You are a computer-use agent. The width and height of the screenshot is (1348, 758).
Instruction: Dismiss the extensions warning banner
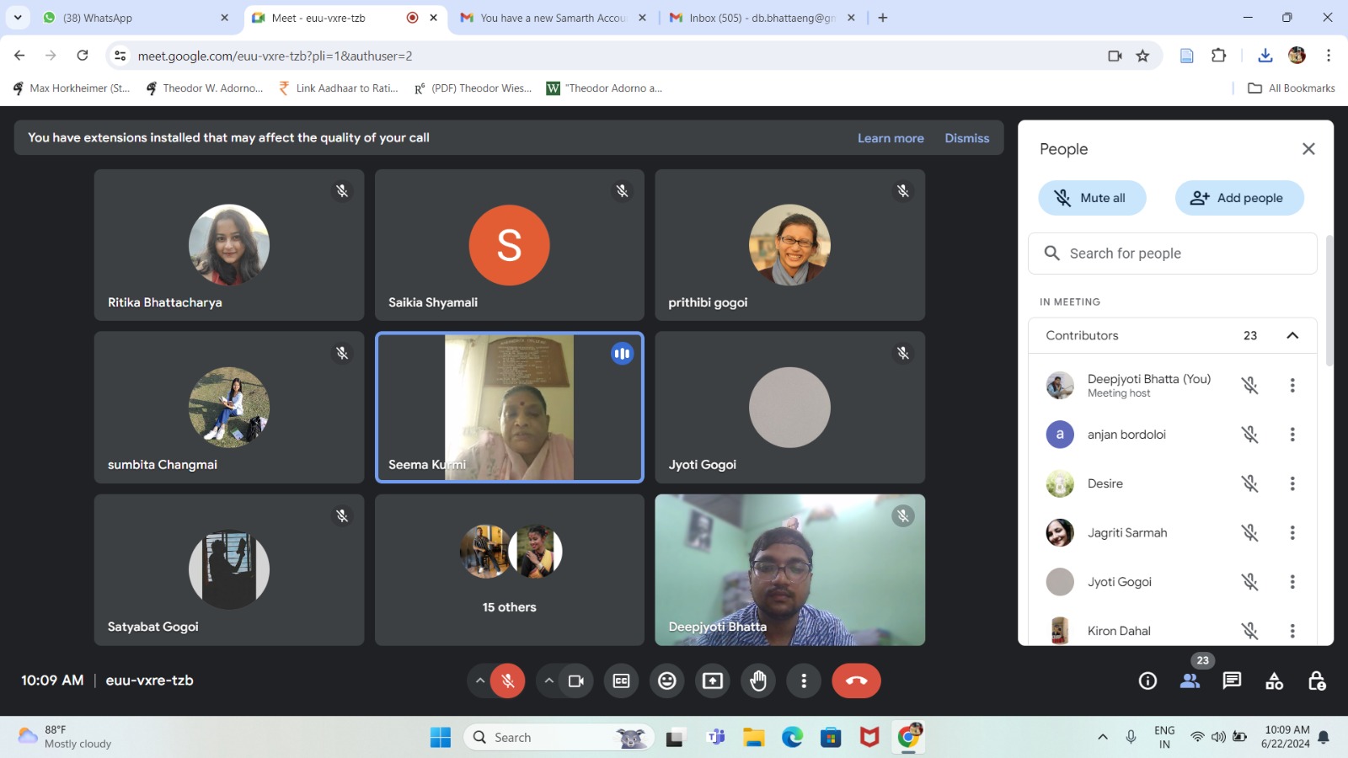click(x=966, y=138)
